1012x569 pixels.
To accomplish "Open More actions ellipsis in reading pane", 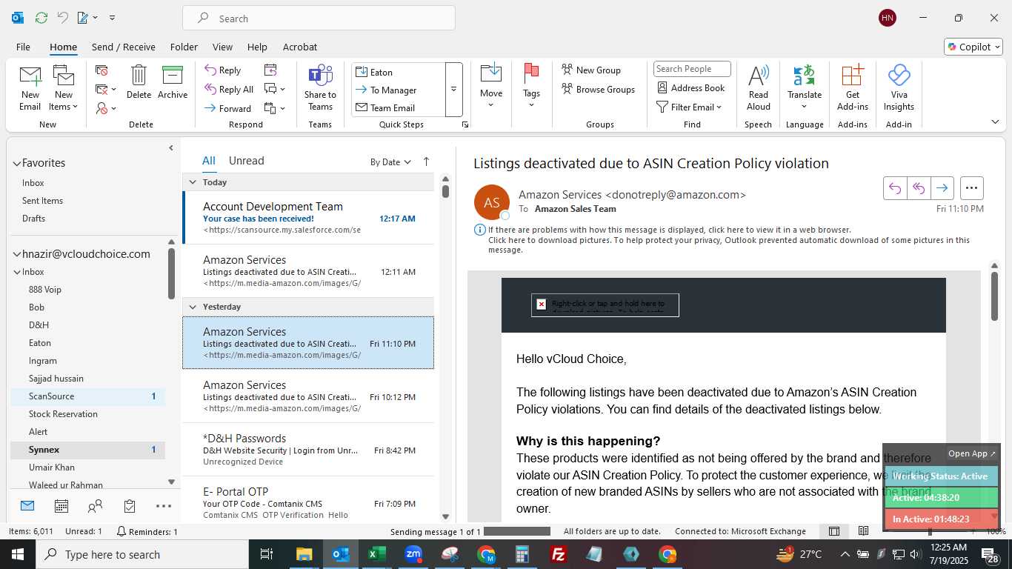I will click(972, 188).
